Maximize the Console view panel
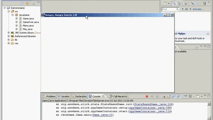This screenshot has height=120, width=213. coord(209,96)
